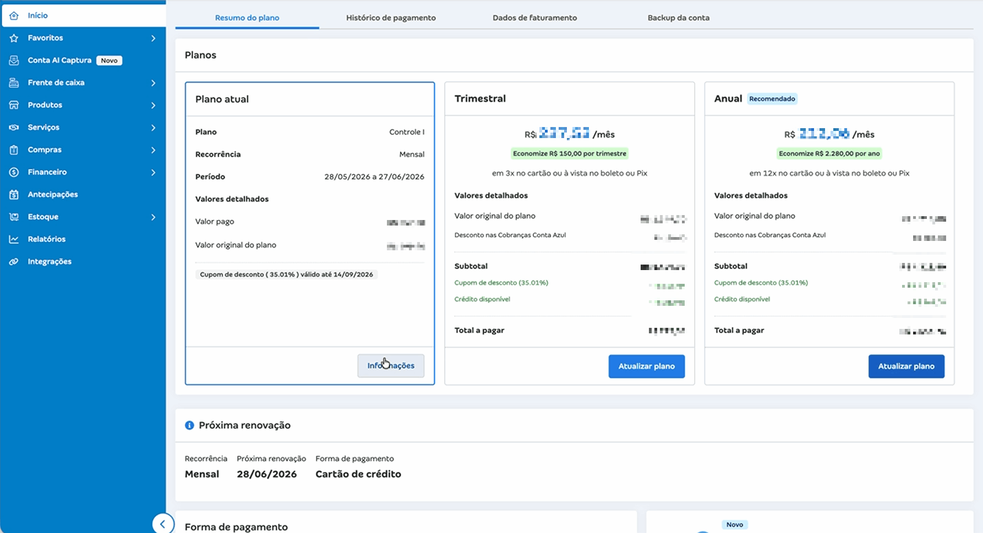Click the Mensal recurrence value in Plano atual
The width and height of the screenshot is (983, 533).
412,155
